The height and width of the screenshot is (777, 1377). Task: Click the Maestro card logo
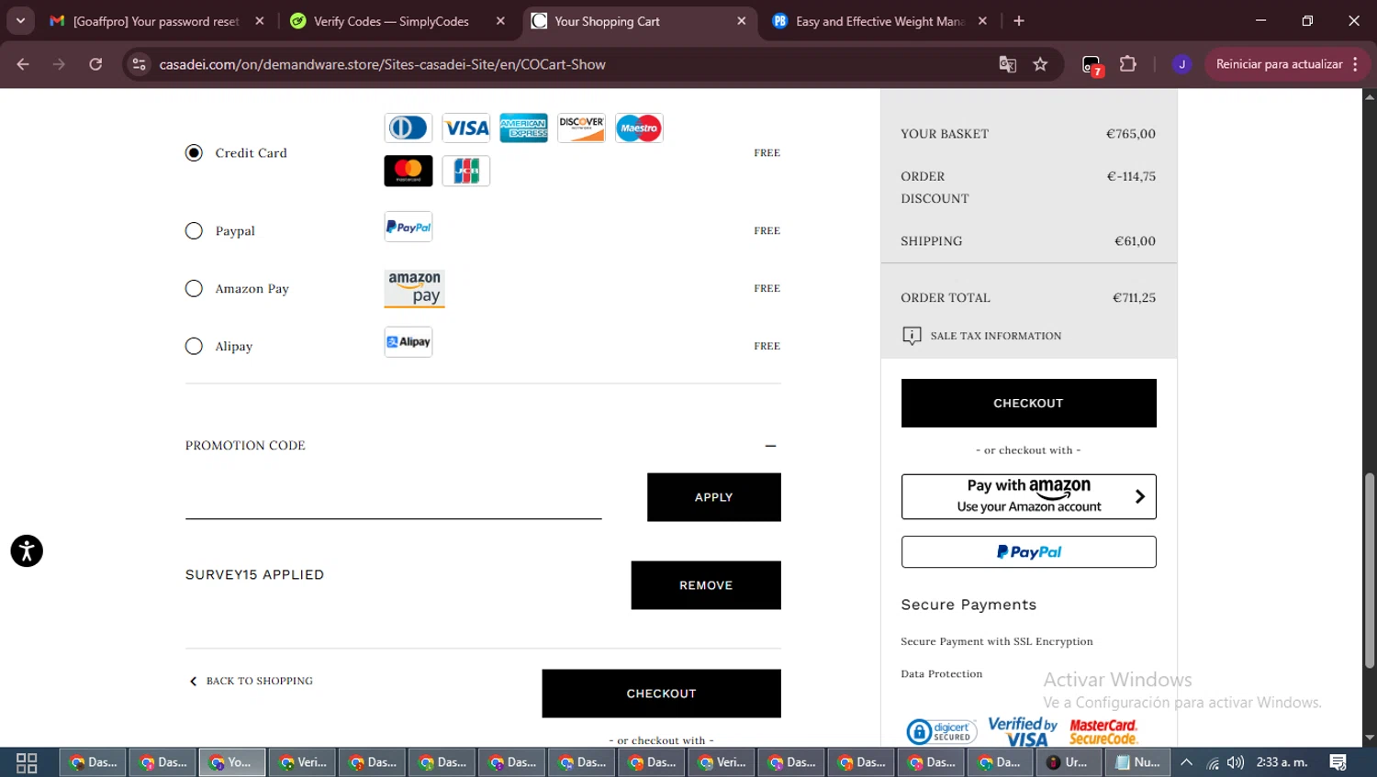[x=639, y=128]
